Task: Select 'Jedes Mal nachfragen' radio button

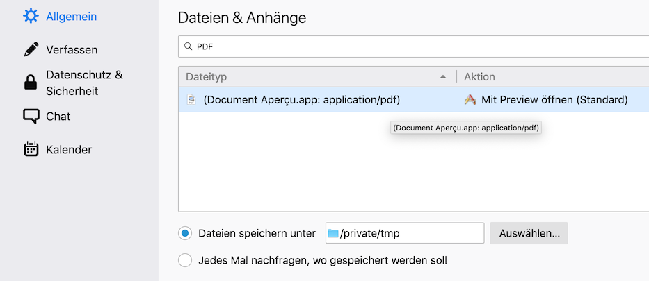Action: [185, 261]
